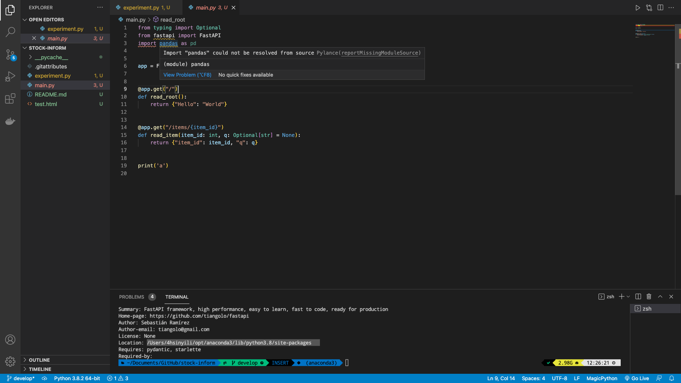Click the Open Changes compare icon
Screen dimensions: 681x383
click(649, 8)
